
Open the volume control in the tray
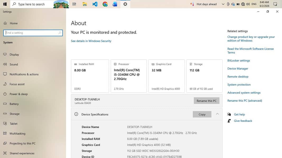(248, 4)
